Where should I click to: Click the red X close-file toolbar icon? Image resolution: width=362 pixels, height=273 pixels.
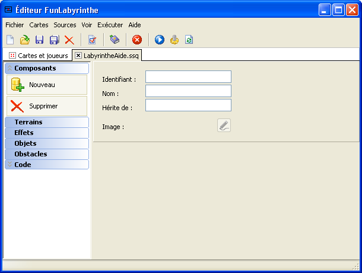click(69, 40)
